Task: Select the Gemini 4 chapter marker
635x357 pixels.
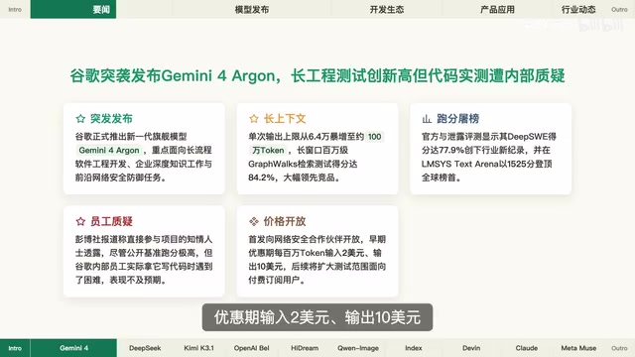Action: (x=73, y=348)
